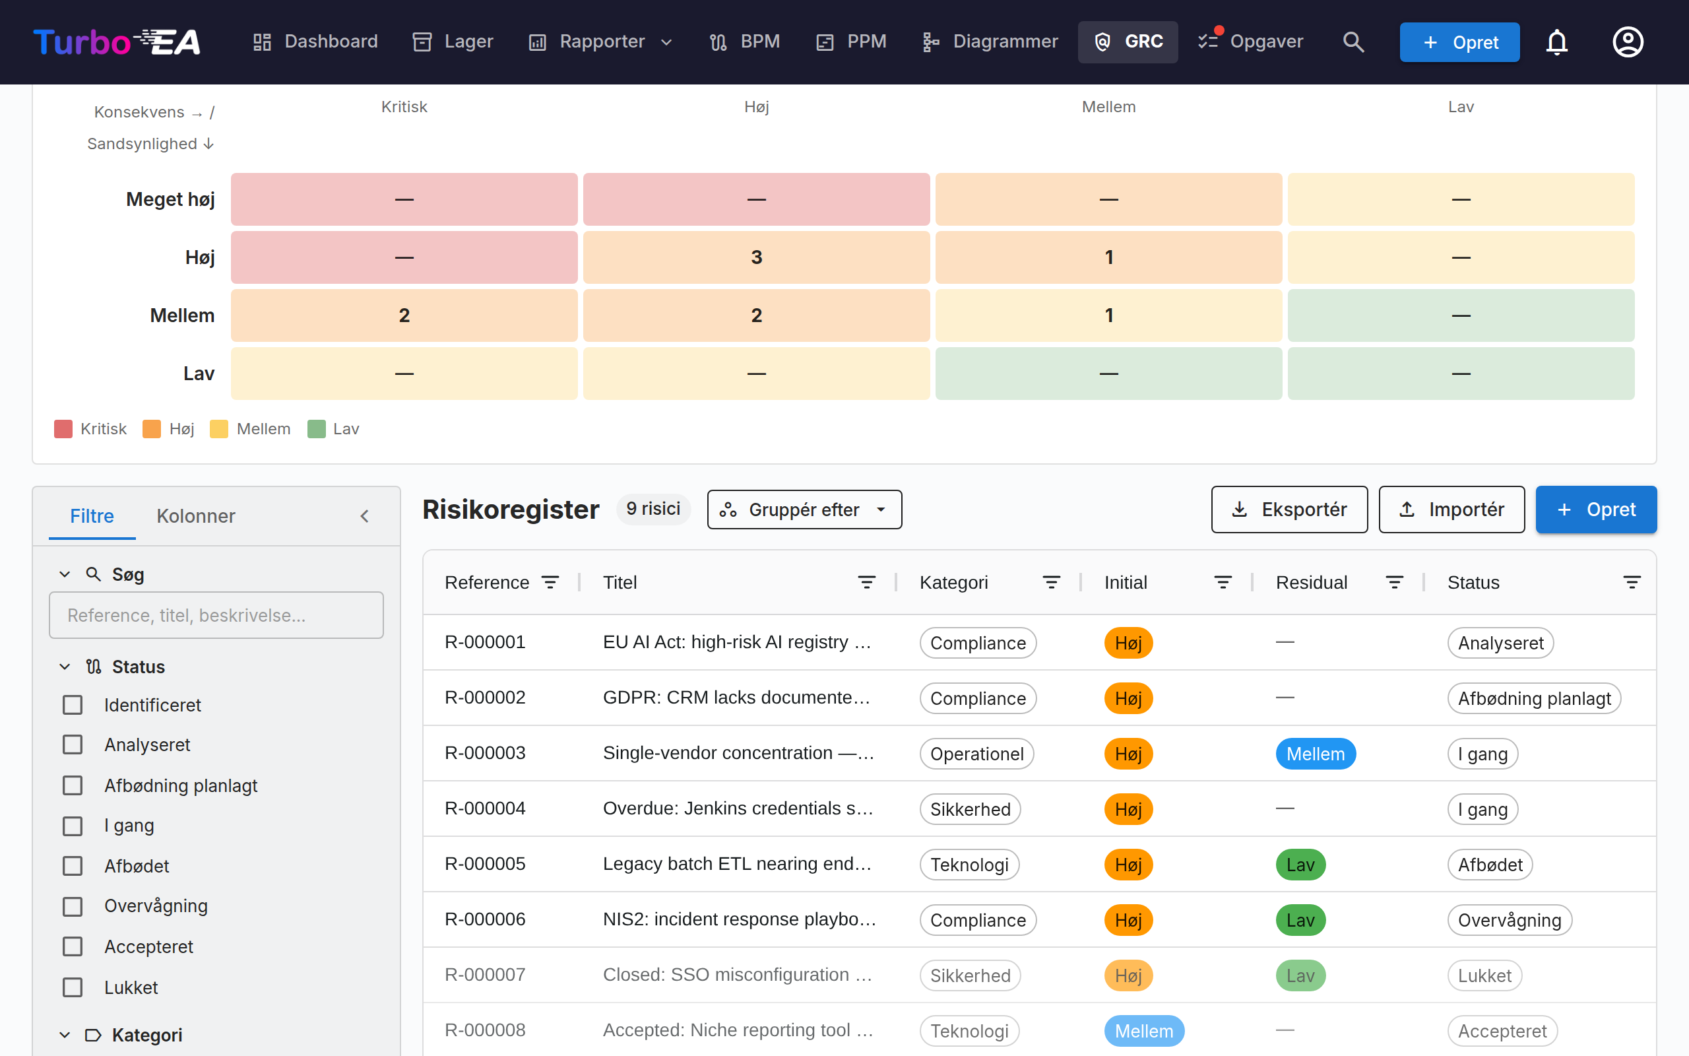Collapse the Kategori filter section
1689x1056 pixels.
pos(65,1034)
